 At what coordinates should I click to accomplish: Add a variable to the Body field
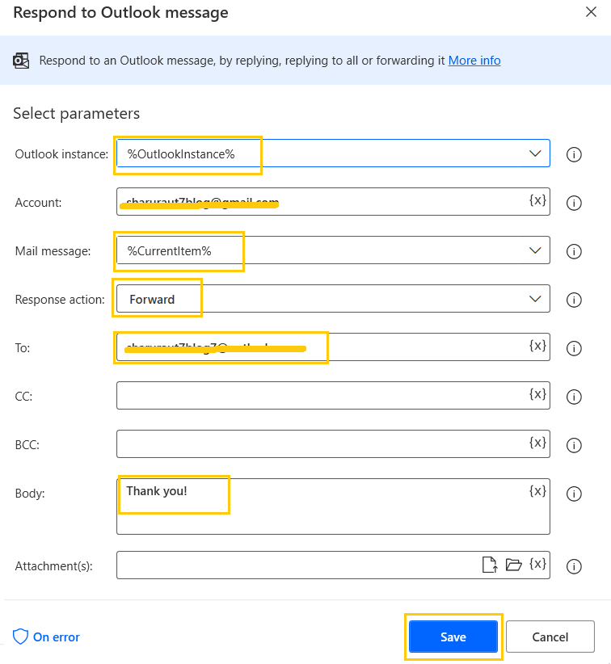click(x=537, y=490)
